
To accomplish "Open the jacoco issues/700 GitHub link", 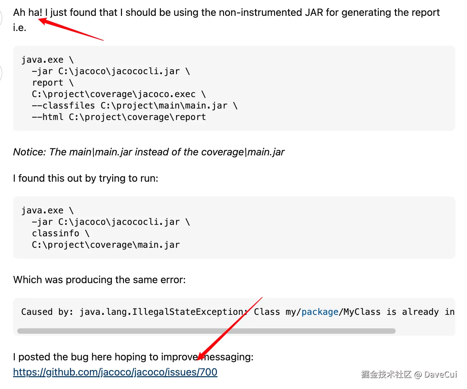I will [115, 372].
